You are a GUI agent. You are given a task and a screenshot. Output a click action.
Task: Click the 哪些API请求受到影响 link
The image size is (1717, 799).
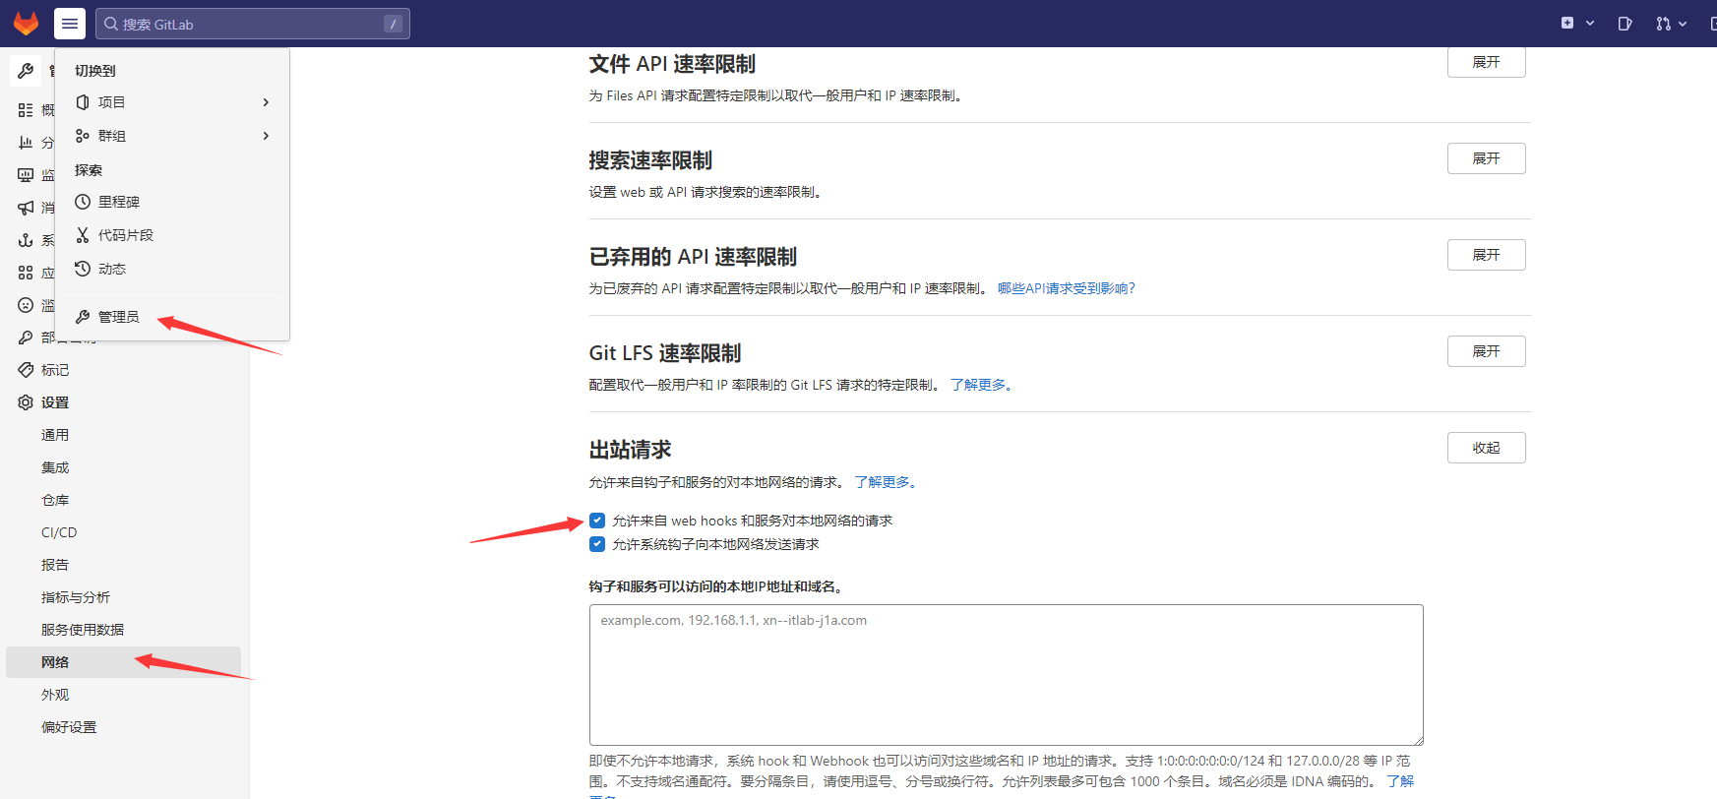1066,288
